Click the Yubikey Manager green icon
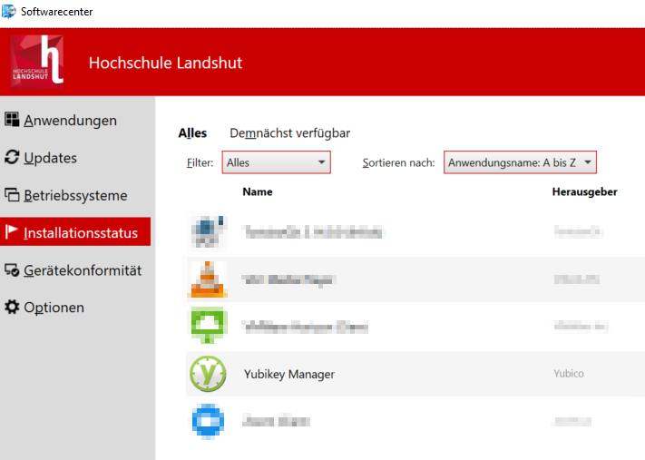The width and height of the screenshot is (645, 460). [x=207, y=374]
